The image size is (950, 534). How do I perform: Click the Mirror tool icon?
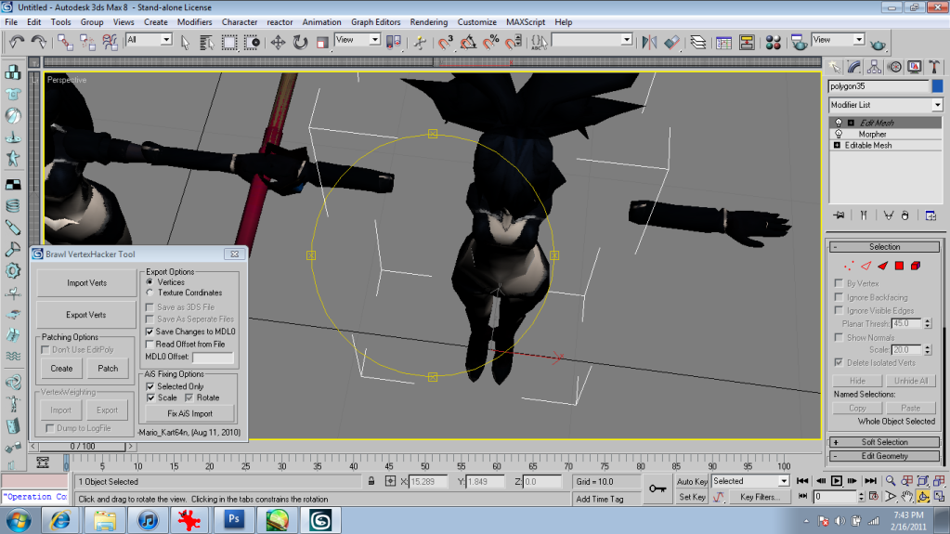point(649,42)
